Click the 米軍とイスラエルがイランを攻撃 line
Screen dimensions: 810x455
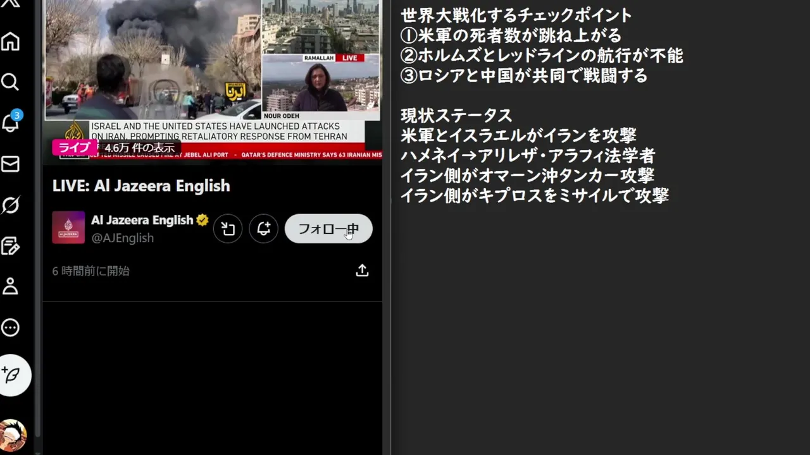(x=518, y=136)
